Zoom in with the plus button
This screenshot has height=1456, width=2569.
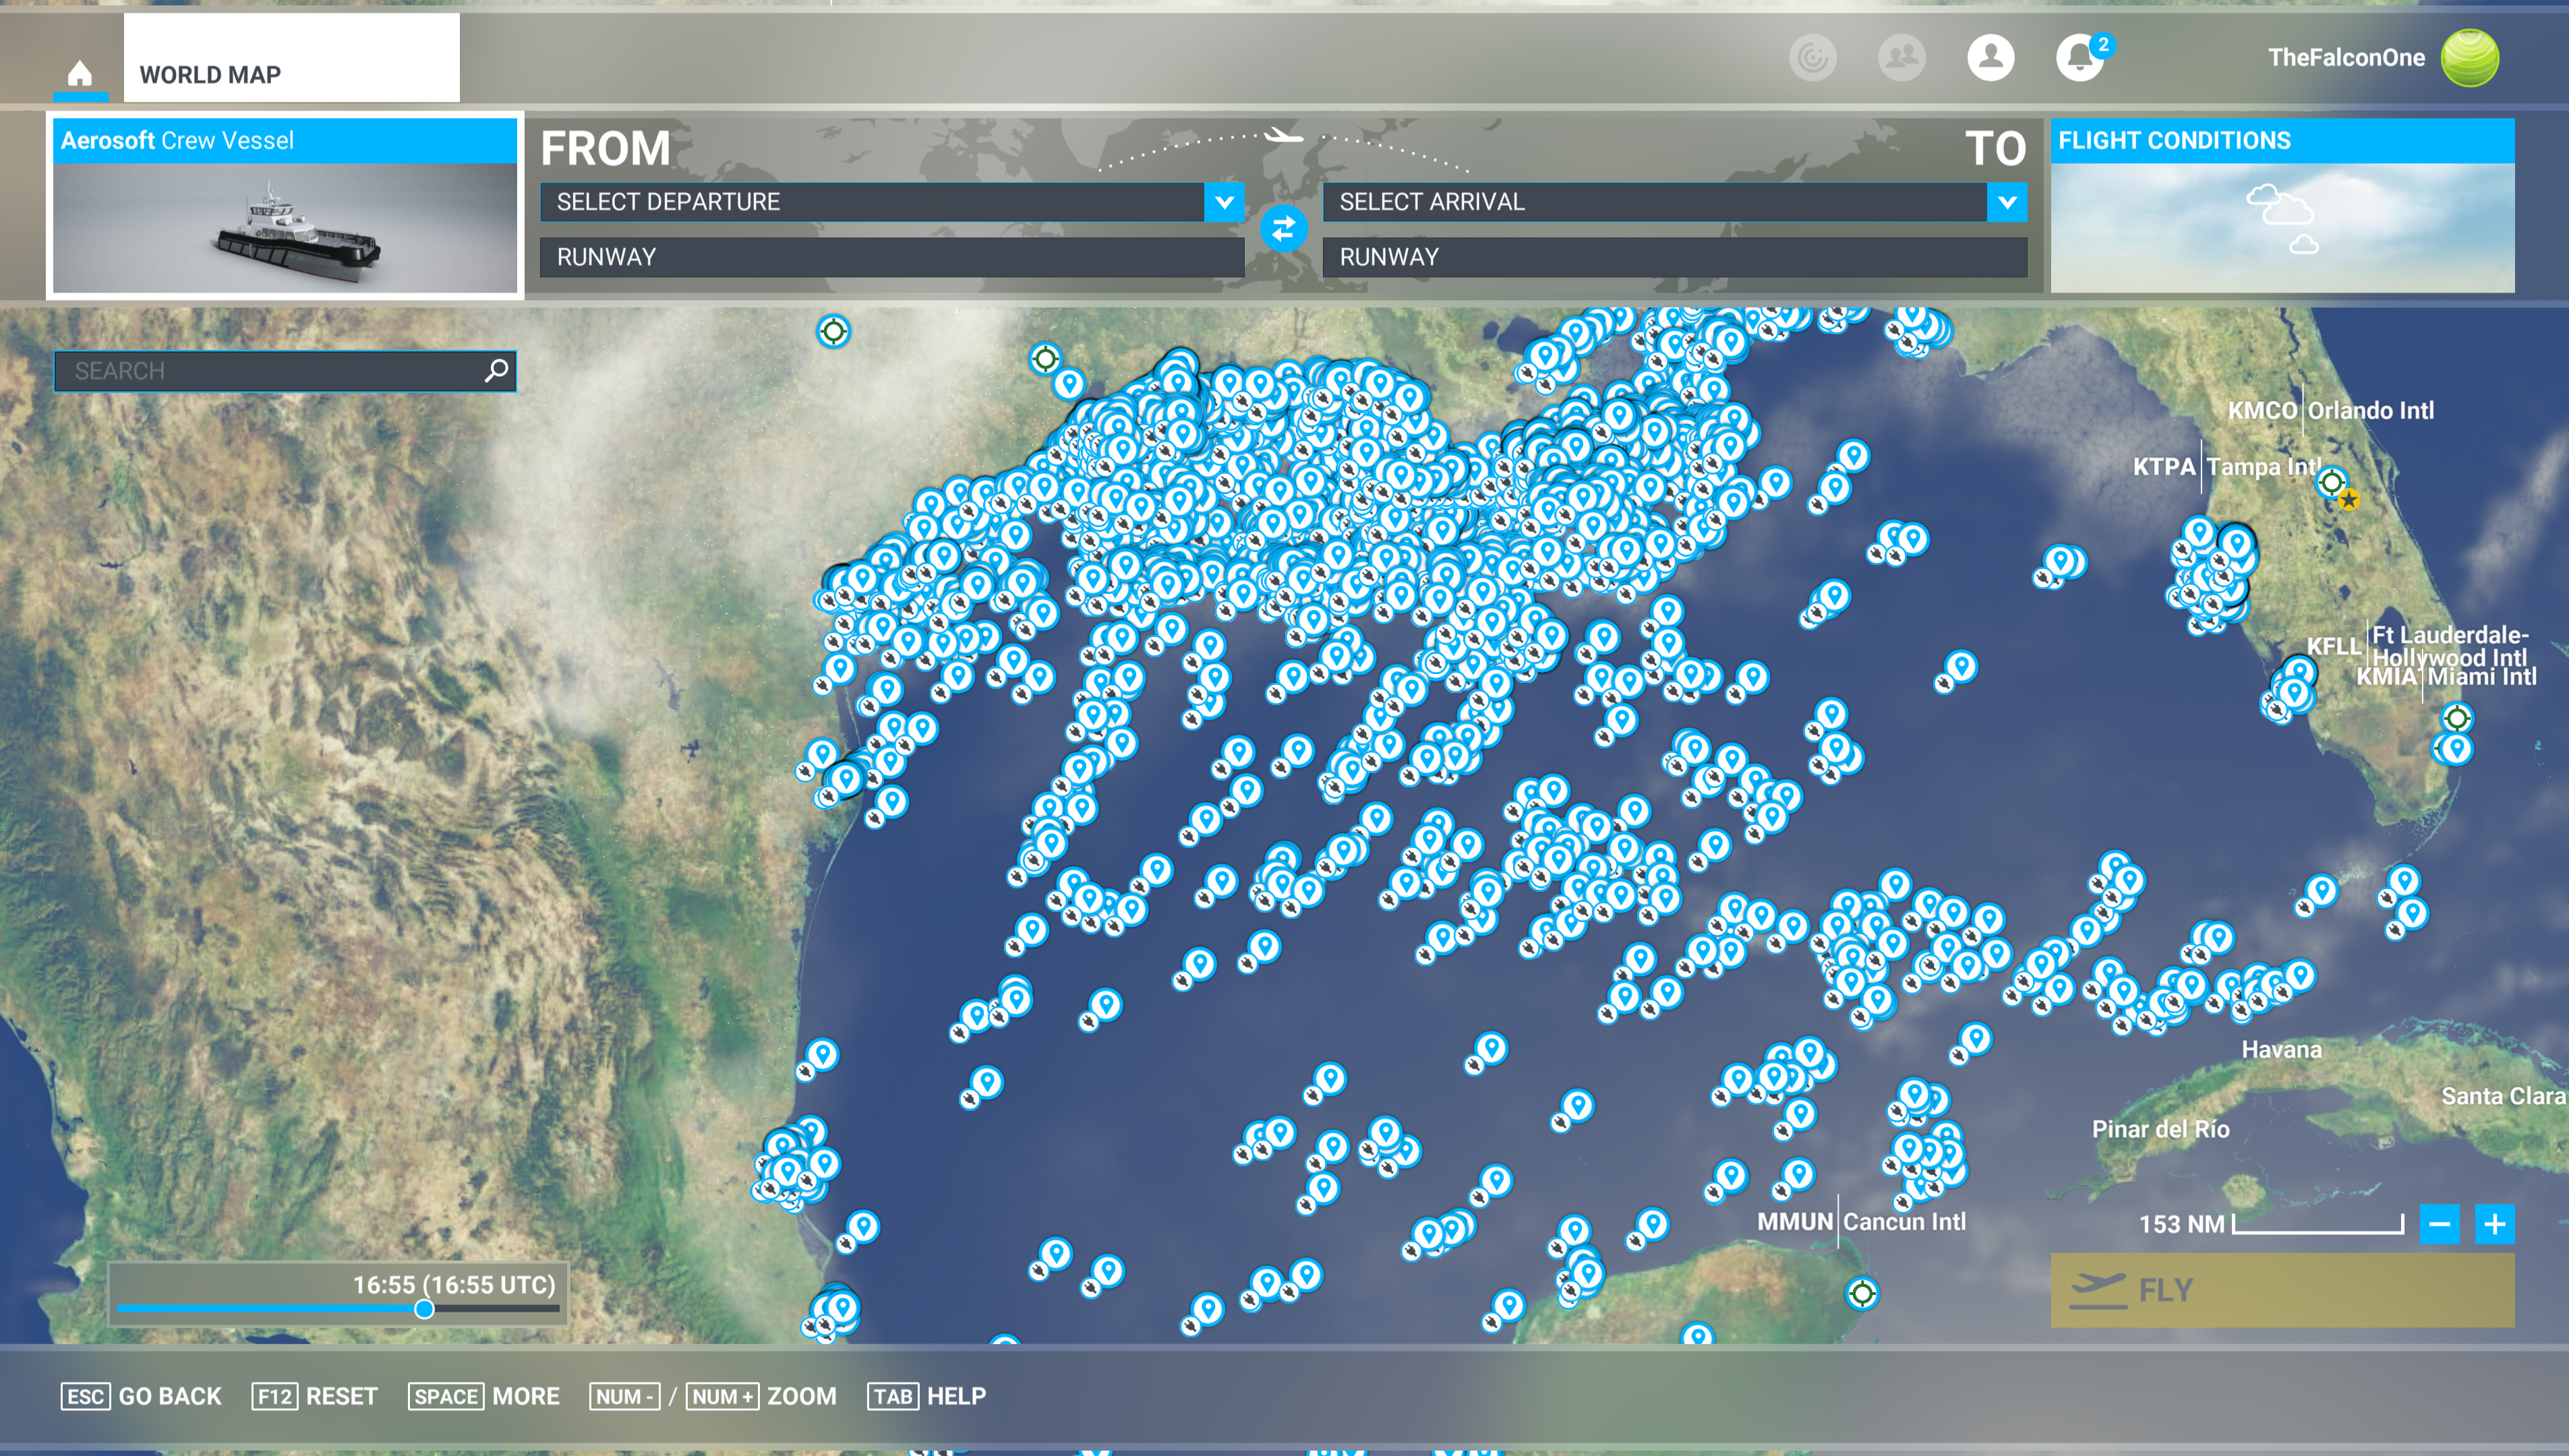pos(2495,1224)
